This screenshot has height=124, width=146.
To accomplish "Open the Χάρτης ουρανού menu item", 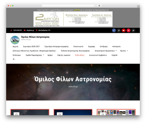I will (64, 55).
